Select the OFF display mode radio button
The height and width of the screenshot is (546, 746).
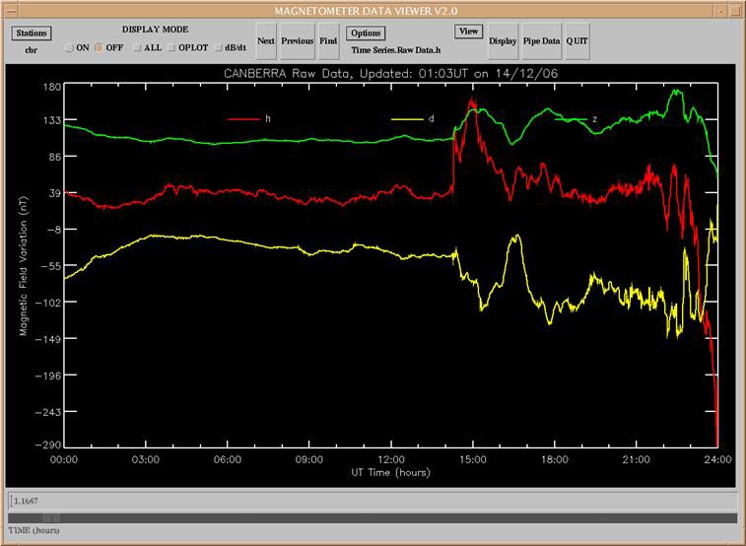pos(99,47)
